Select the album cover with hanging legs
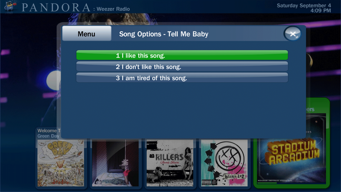 tap(115, 163)
